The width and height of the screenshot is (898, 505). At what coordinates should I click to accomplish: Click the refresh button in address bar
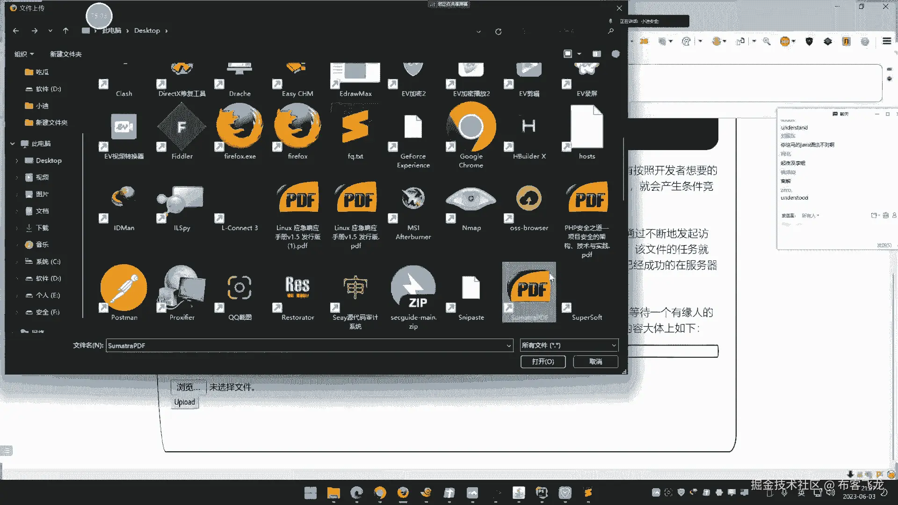(x=498, y=31)
